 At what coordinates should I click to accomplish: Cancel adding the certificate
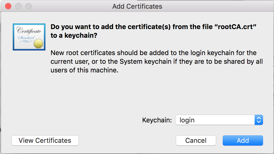[196, 140]
